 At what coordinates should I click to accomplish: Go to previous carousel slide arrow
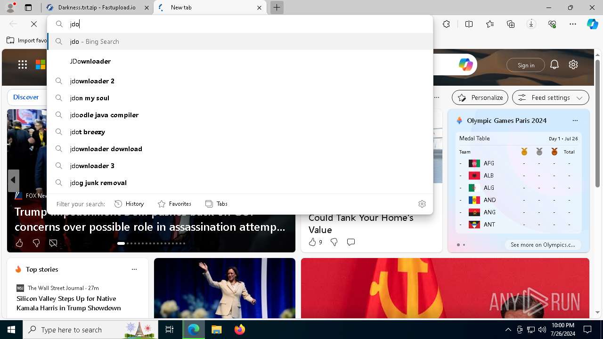[13, 180]
